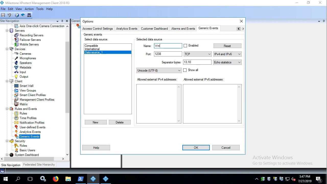Open the Tools menu
Viewport: 327px width, 184px height.
click(40, 9)
